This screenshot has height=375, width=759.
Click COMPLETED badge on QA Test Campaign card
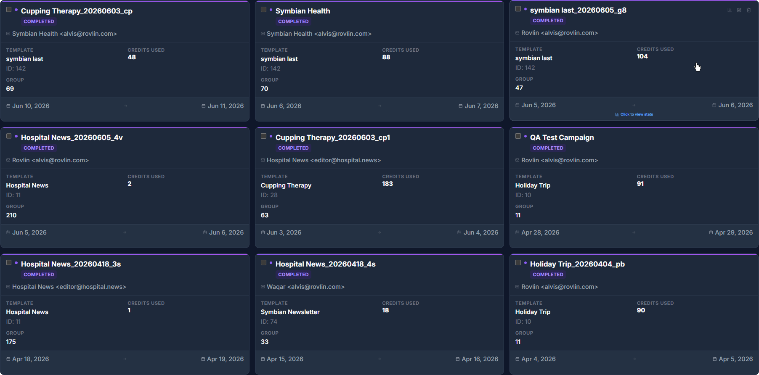[548, 148]
